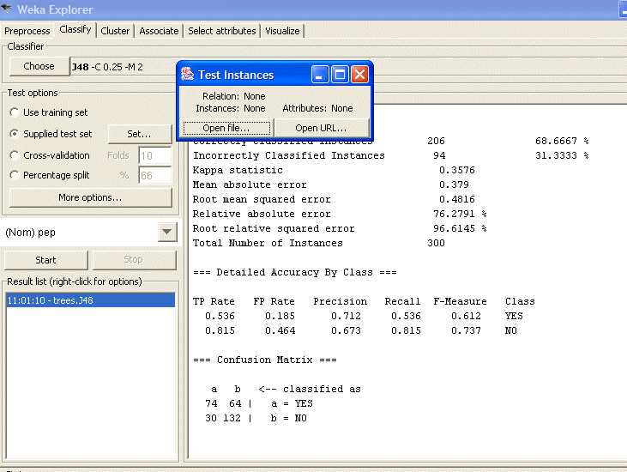Click the Weka Explorer title bar icon
This screenshot has height=472, width=627.
pos(9,9)
